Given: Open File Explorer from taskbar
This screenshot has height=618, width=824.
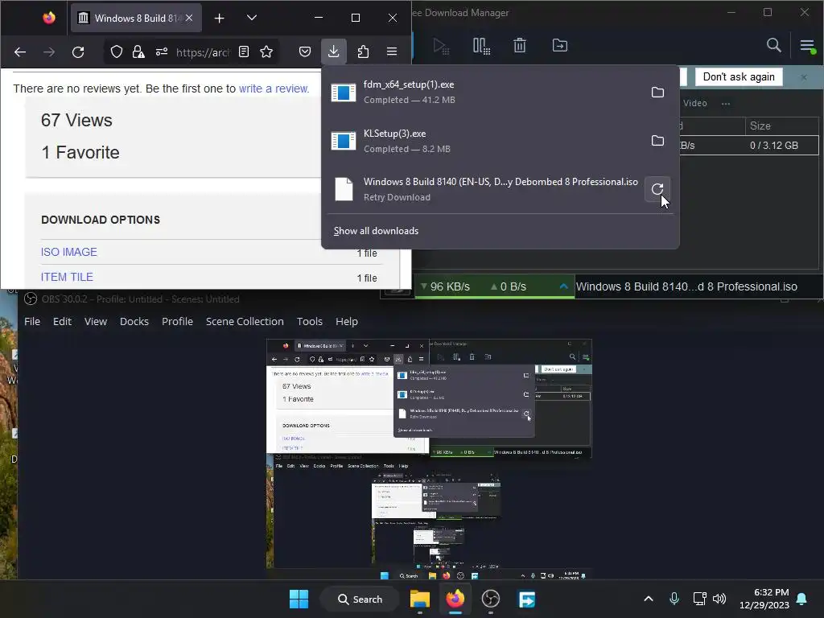Looking at the screenshot, I should click(420, 599).
